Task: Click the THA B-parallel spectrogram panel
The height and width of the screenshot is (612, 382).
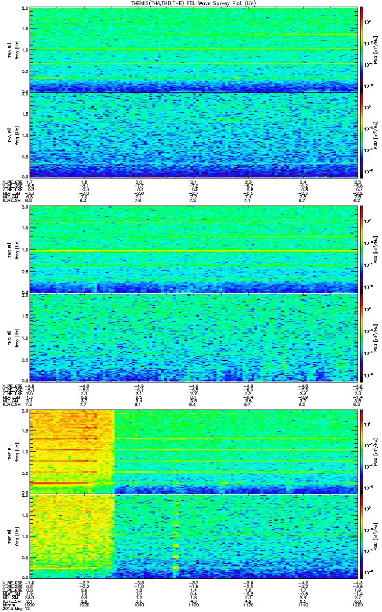Action: (x=193, y=135)
